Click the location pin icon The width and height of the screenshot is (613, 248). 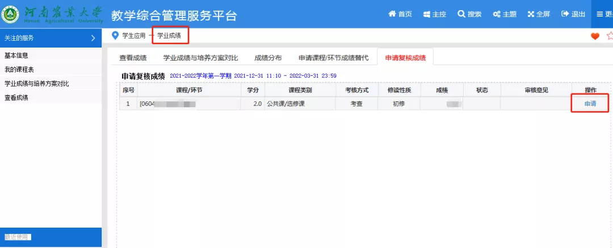pos(115,36)
